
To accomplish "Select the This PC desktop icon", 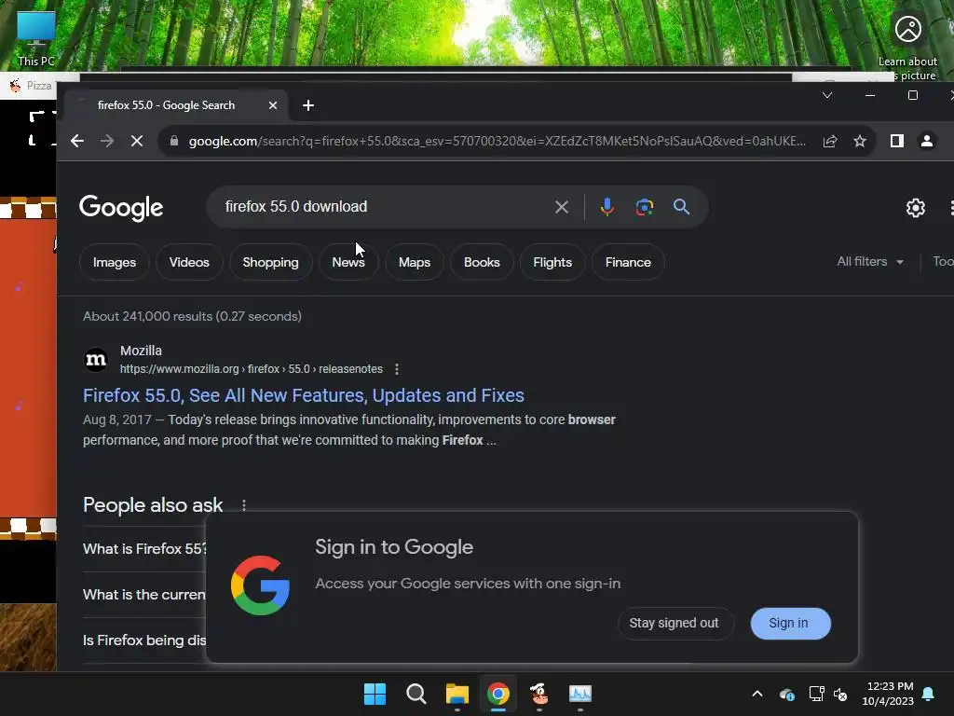I will 36,37.
